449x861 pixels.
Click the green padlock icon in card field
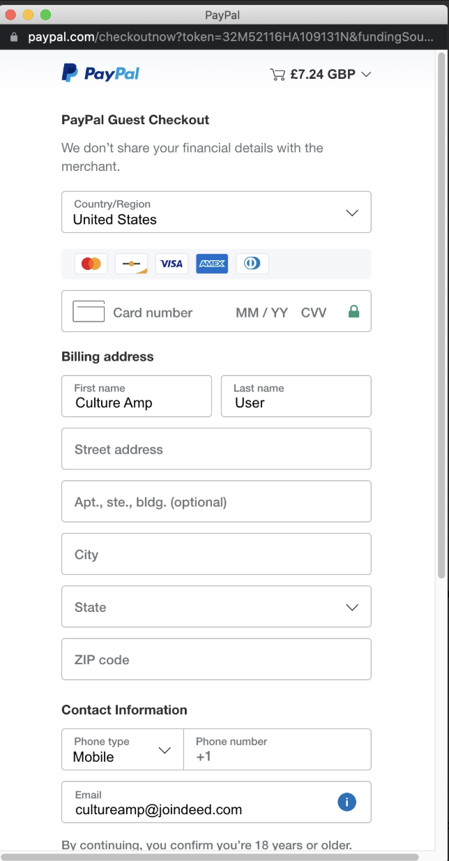point(353,312)
